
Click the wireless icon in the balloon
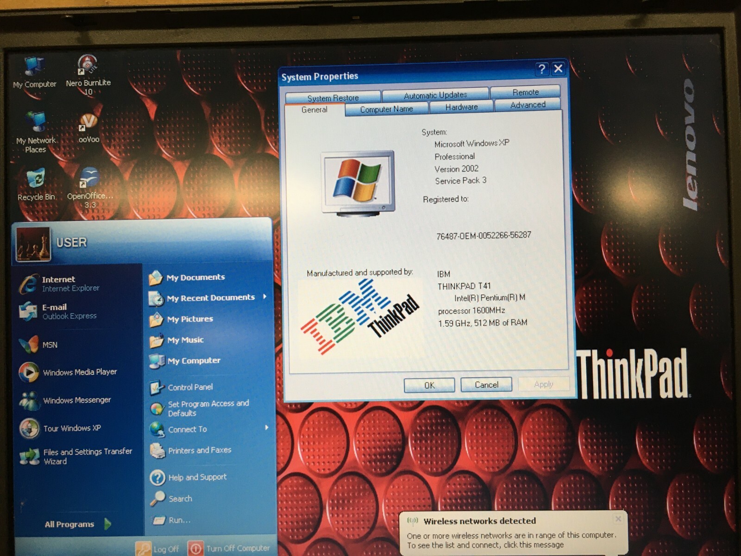tap(412, 521)
